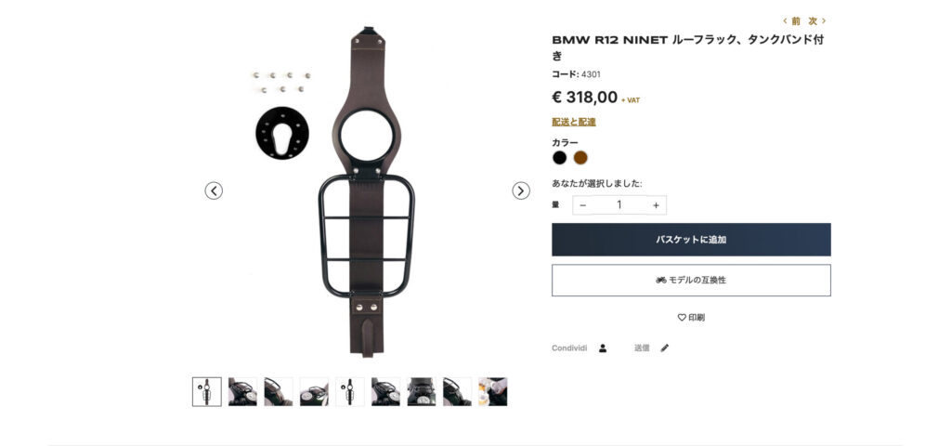This screenshot has height=446, width=951.
Task: Click the quantity input field
Action: (619, 205)
